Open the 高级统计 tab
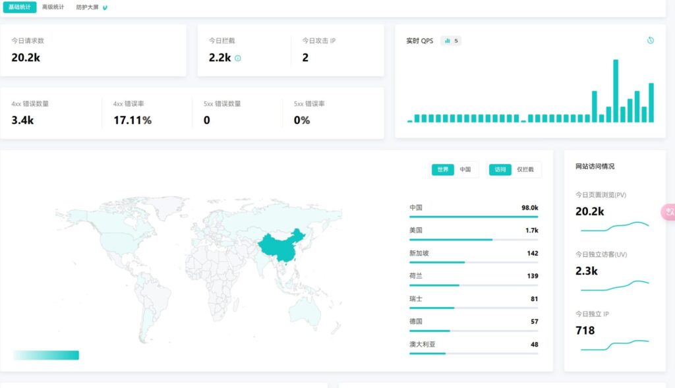 click(53, 7)
